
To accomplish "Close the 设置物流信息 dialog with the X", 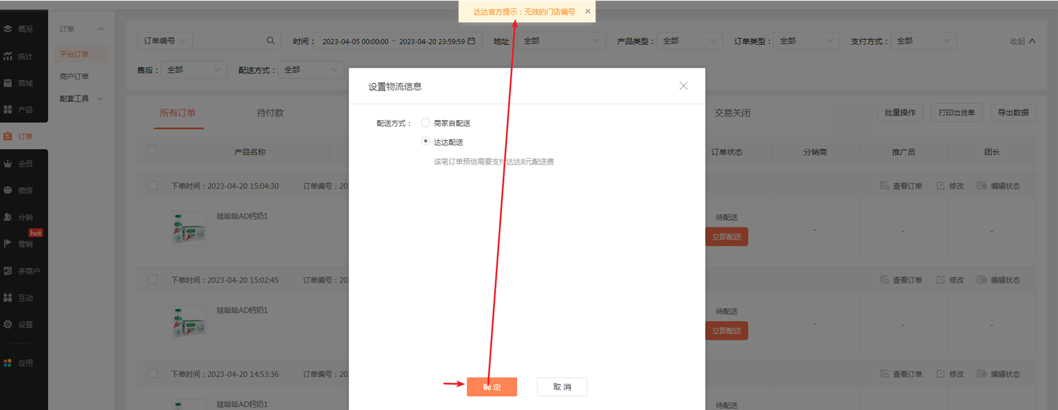I will [x=683, y=86].
